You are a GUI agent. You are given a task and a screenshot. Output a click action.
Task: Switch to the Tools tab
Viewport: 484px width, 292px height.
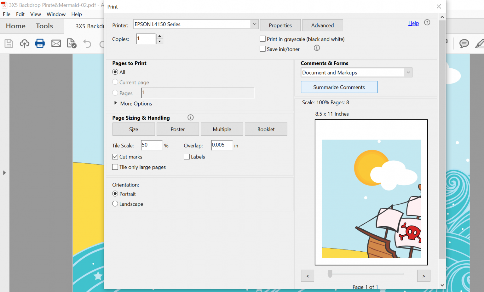coord(44,26)
